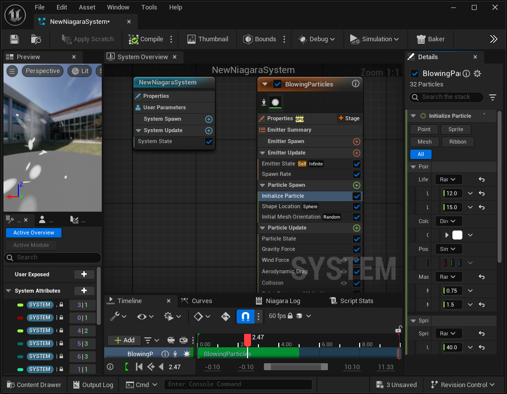Open the Content Drawer
The width and height of the screenshot is (507, 394).
click(x=34, y=385)
